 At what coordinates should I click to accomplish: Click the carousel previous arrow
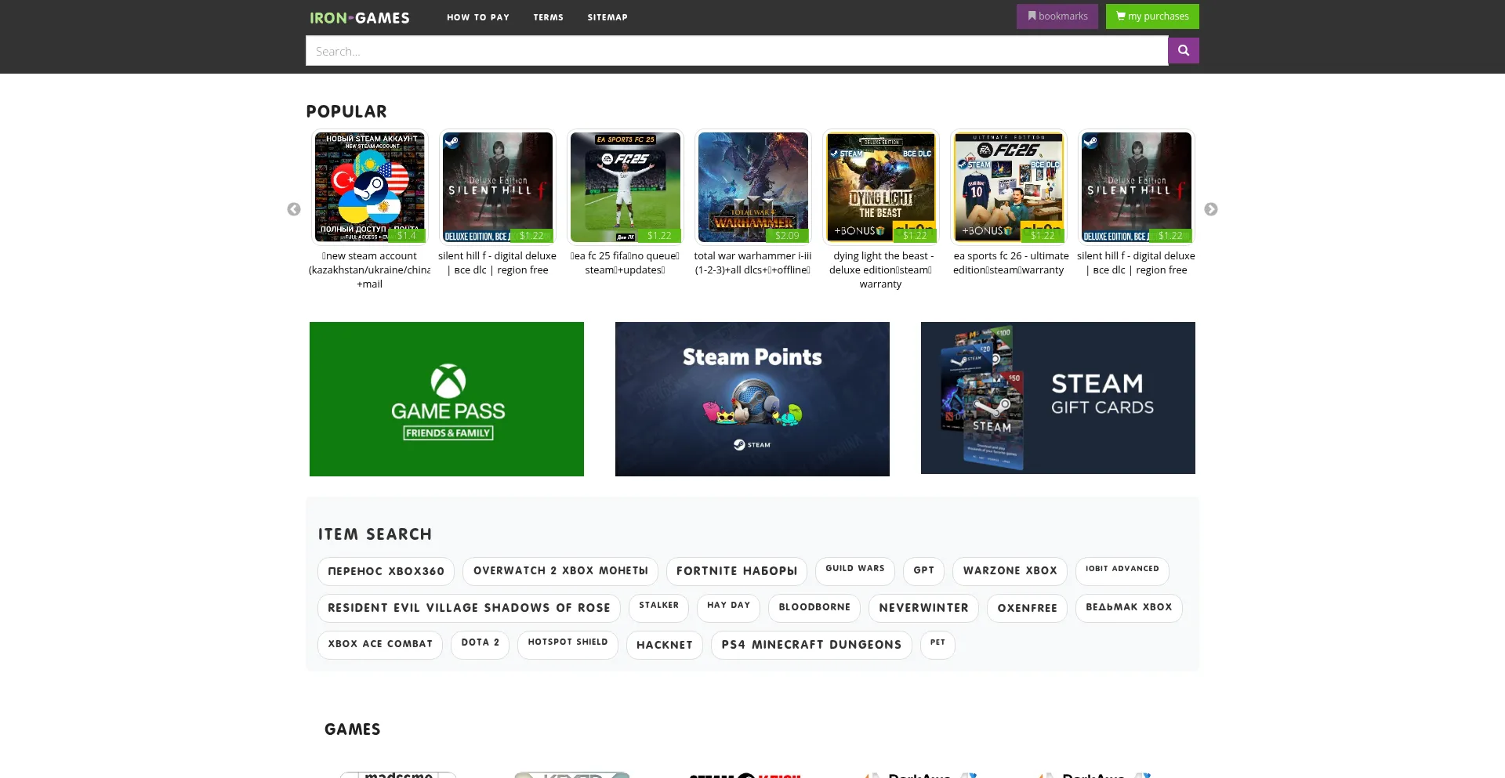294,209
